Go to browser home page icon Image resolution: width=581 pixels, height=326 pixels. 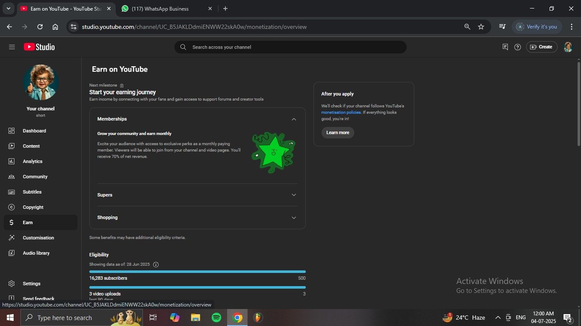(55, 27)
